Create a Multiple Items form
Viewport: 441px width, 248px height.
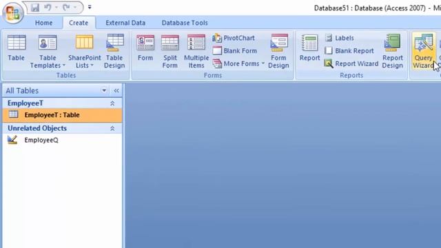point(196,52)
